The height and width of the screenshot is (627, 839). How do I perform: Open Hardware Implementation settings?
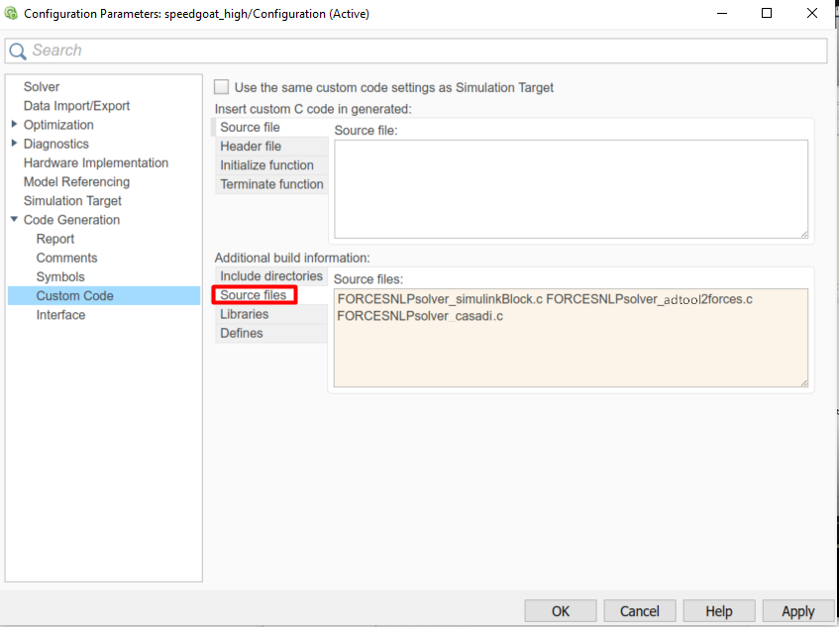coord(95,162)
